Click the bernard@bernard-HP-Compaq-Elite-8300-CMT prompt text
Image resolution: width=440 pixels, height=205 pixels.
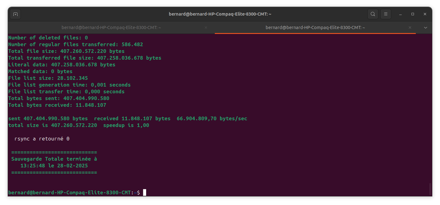(70, 193)
